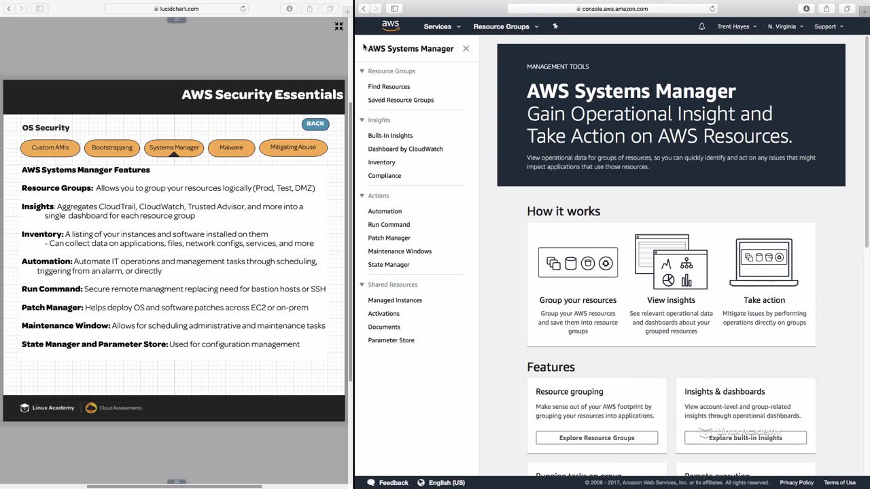
Task: Collapse the Insights section in the sidebar
Action: point(362,120)
